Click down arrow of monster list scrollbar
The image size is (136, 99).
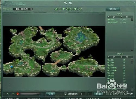132,89
